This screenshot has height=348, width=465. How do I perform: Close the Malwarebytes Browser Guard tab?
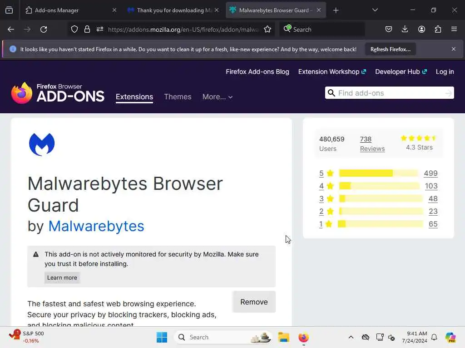(319, 10)
